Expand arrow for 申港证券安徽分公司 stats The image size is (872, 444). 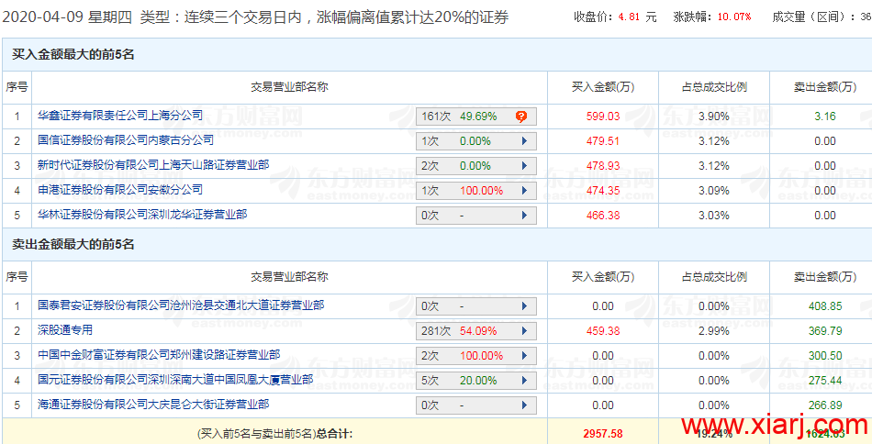click(524, 191)
